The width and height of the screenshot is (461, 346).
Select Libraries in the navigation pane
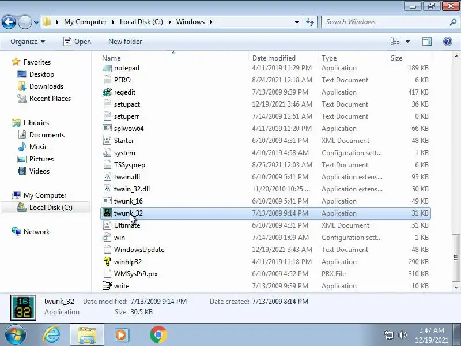tap(36, 122)
